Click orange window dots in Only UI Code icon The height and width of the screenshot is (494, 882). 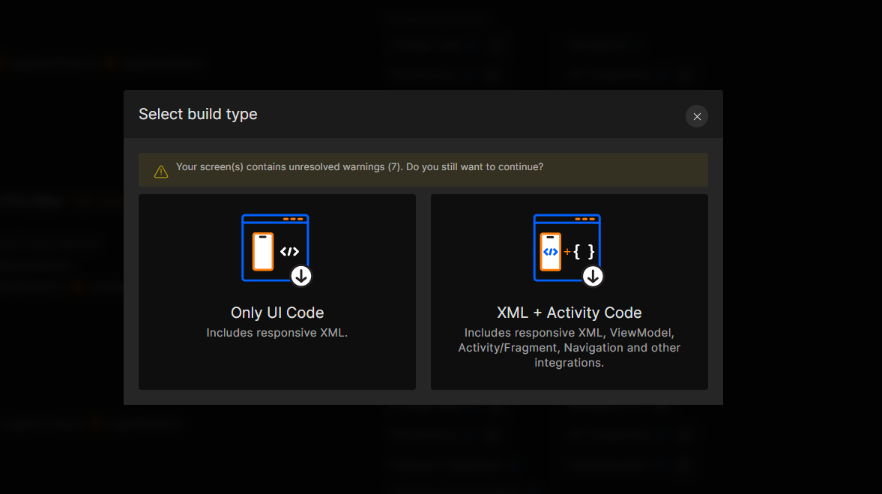point(294,219)
